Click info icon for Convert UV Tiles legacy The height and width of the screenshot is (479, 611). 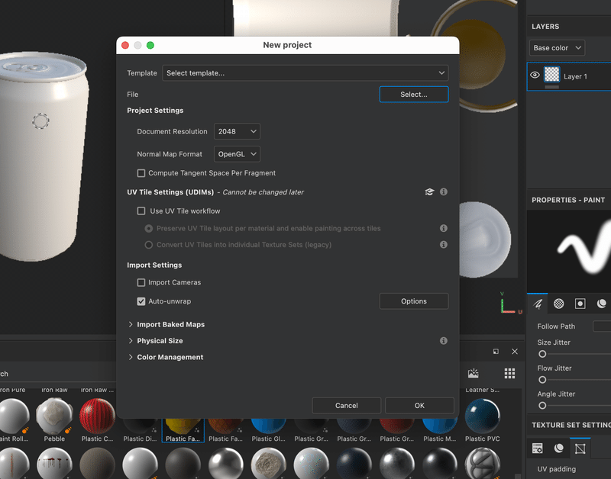tap(444, 245)
